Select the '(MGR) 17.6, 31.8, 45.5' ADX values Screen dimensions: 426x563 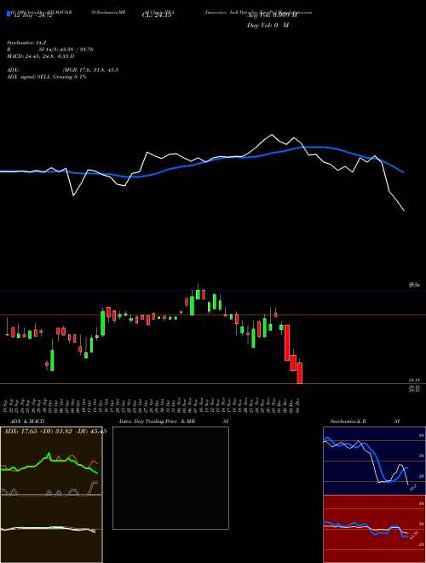(x=90, y=70)
